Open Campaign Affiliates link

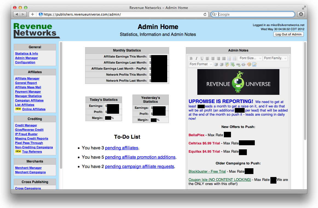click(x=29, y=100)
